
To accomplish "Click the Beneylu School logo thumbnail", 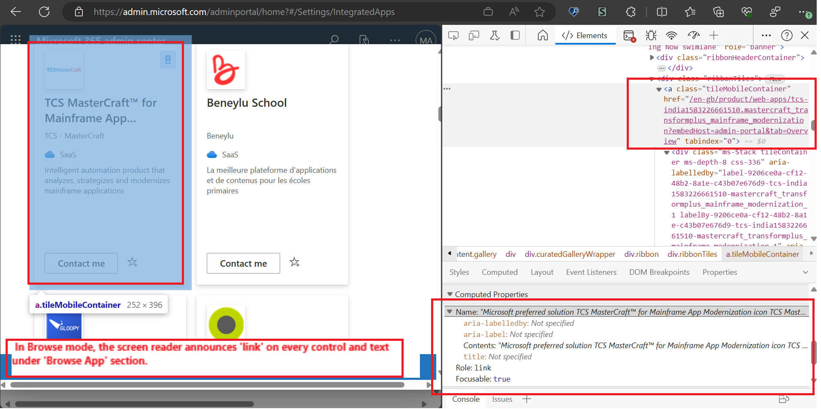I will point(226,70).
